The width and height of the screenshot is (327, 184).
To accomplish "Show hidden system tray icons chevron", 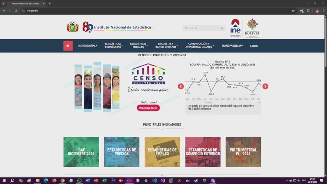I will tap(286, 181).
